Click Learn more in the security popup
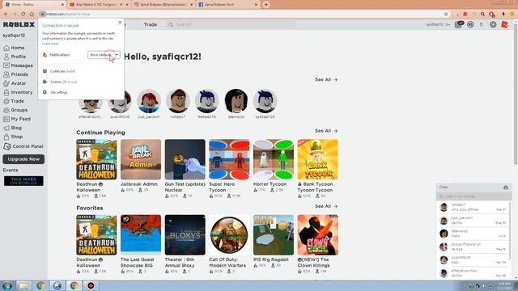Image resolution: width=518 pixels, height=291 pixels. [x=50, y=44]
